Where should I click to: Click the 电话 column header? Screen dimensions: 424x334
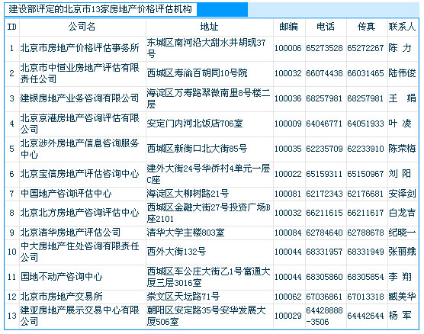(x=326, y=27)
